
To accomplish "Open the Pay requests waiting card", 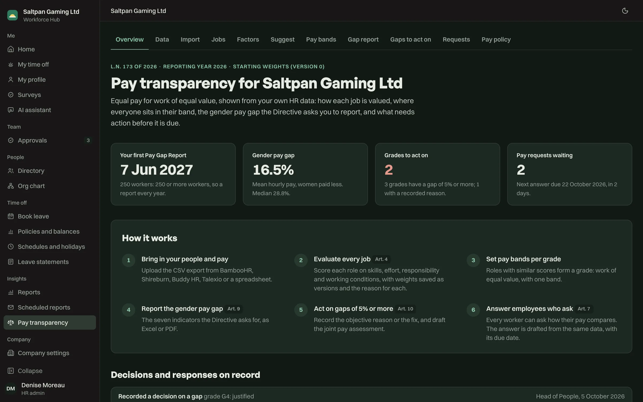I will coord(570,174).
